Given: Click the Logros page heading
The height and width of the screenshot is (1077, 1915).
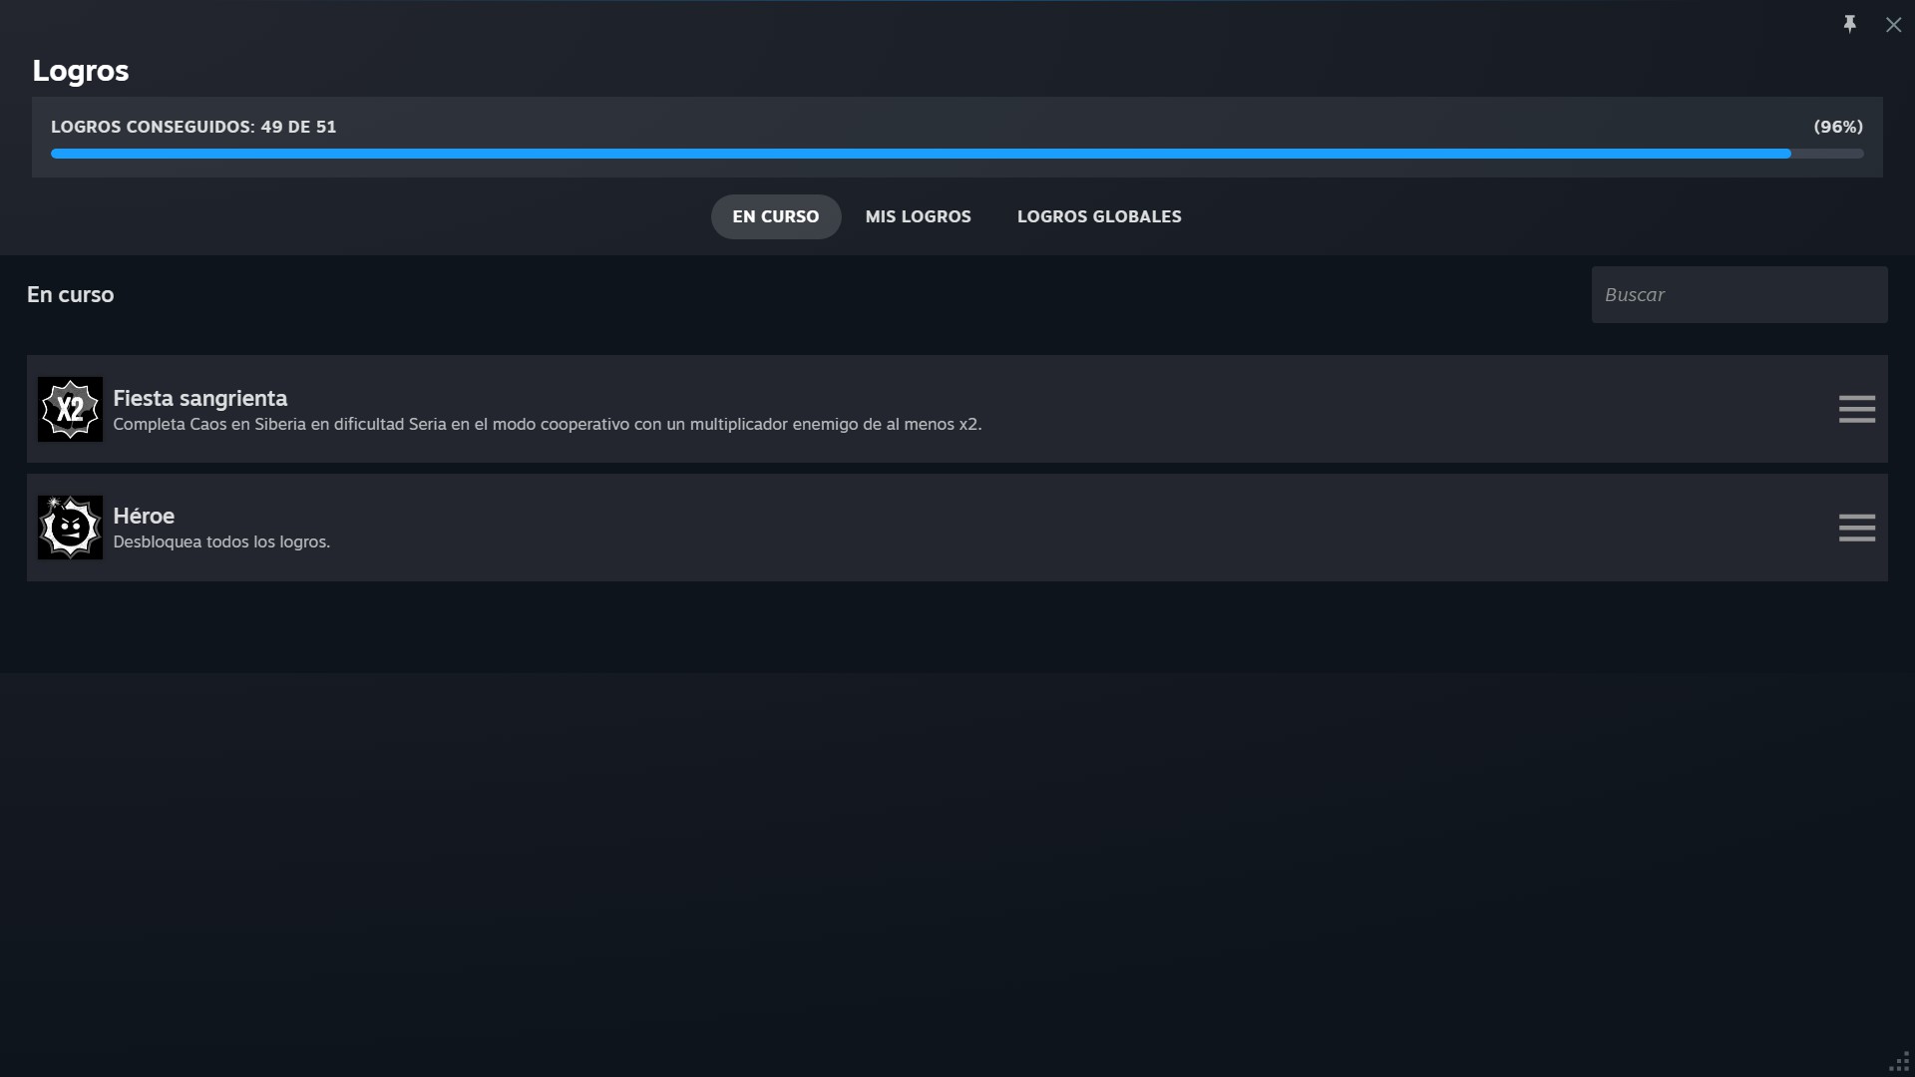Looking at the screenshot, I should (81, 71).
